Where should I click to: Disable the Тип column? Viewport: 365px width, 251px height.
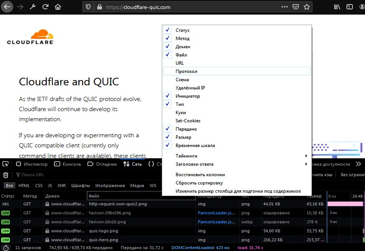237,104
